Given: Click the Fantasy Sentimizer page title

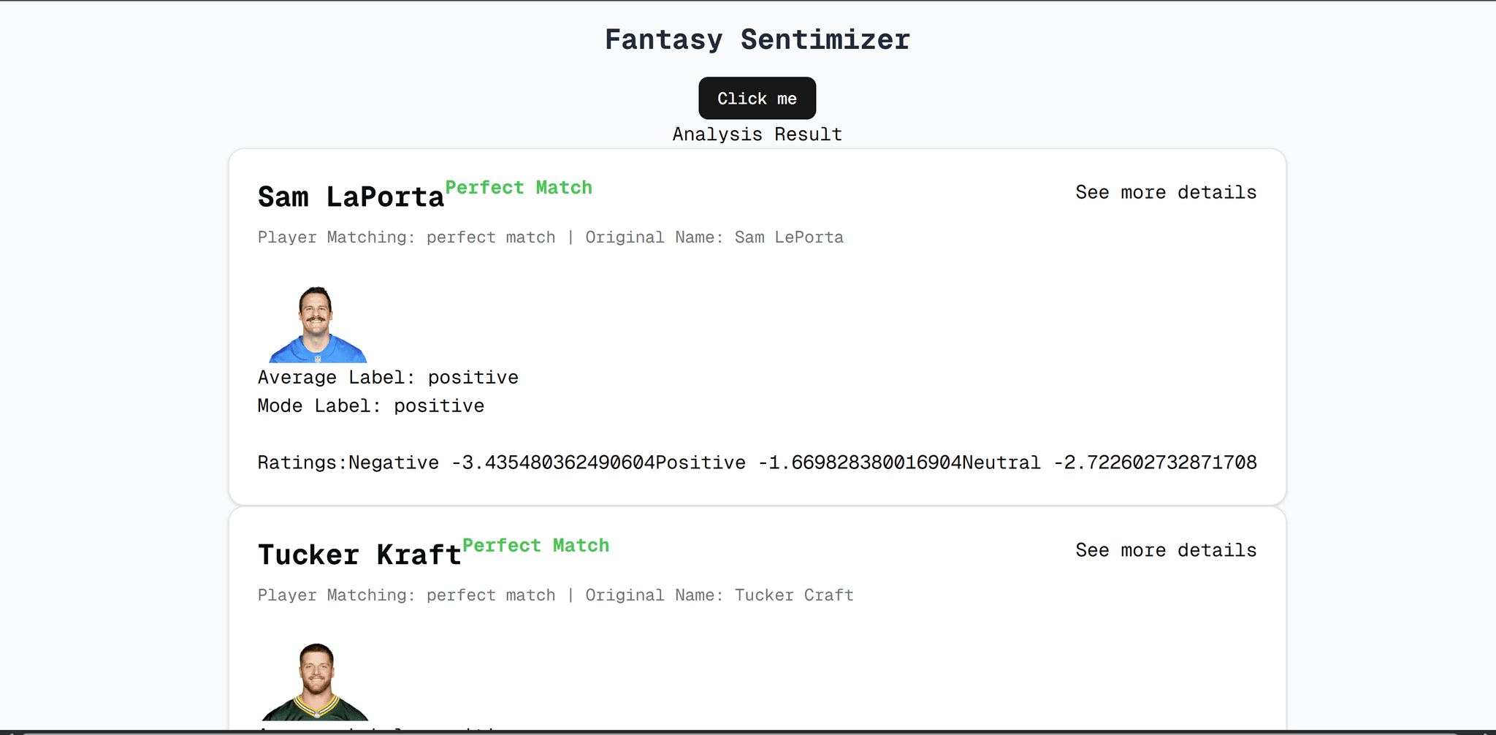Looking at the screenshot, I should pos(757,39).
